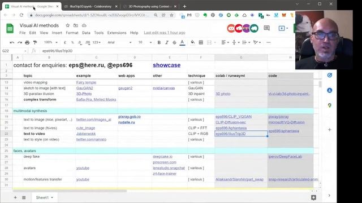The height and width of the screenshot is (203, 362).
Task: Open the font size 10 dropdown
Action: tap(145, 42)
